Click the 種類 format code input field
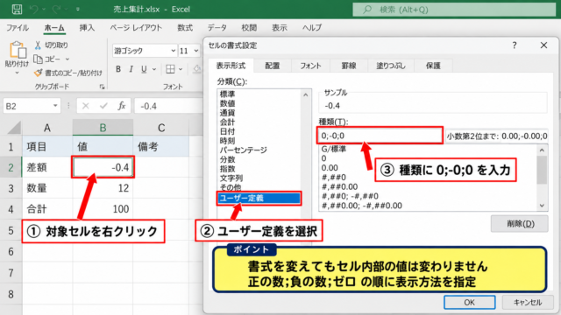 point(380,136)
